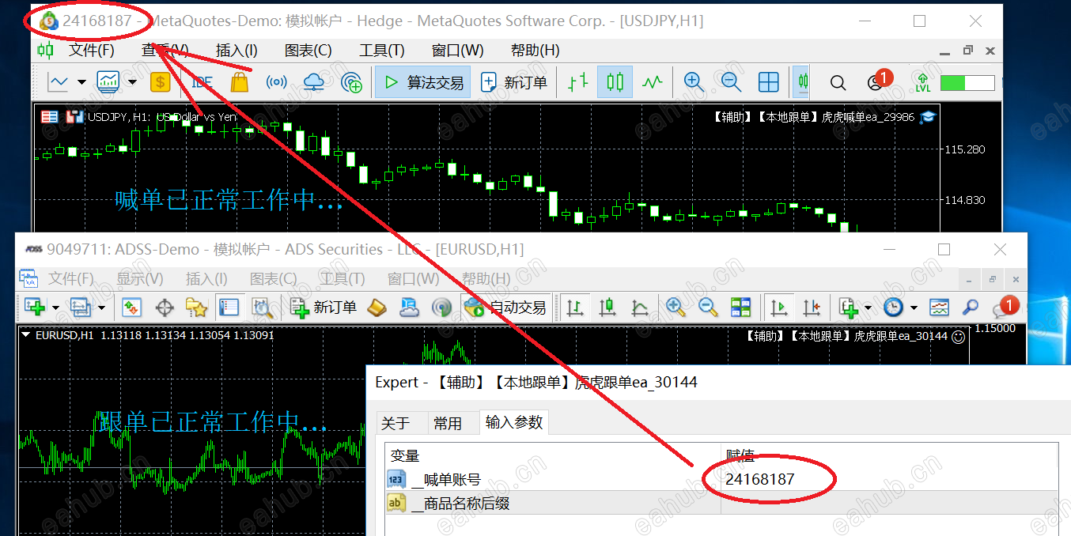Image resolution: width=1071 pixels, height=536 pixels.
Task: Click the graduation cap icon on USDJPY chart
Action: pyautogui.click(x=928, y=116)
